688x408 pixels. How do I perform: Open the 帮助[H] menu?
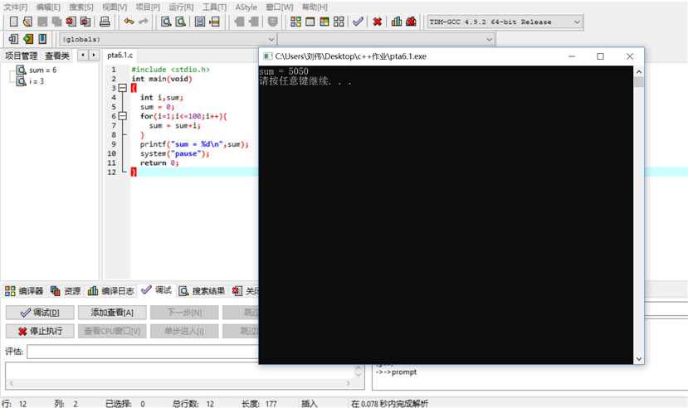click(315, 7)
